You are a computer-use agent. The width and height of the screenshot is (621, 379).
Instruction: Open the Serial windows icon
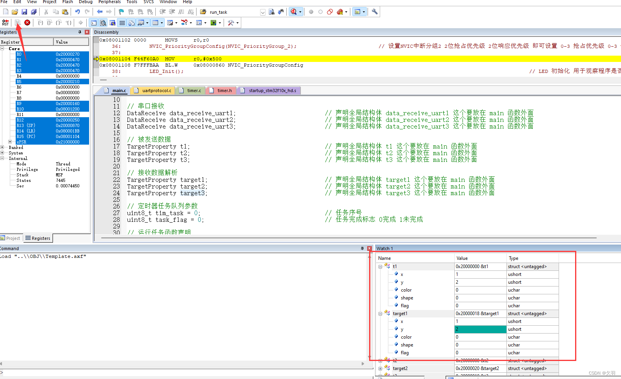coord(170,23)
